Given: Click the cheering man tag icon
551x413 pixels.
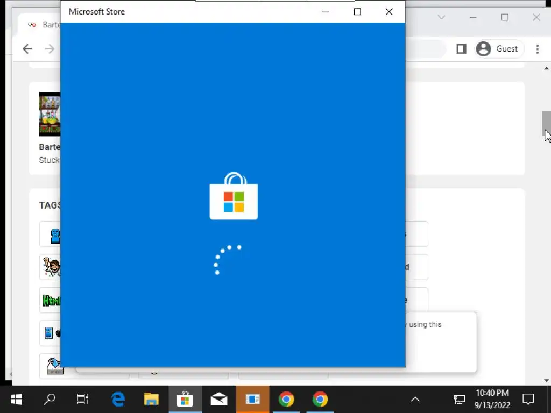Looking at the screenshot, I should [52, 267].
